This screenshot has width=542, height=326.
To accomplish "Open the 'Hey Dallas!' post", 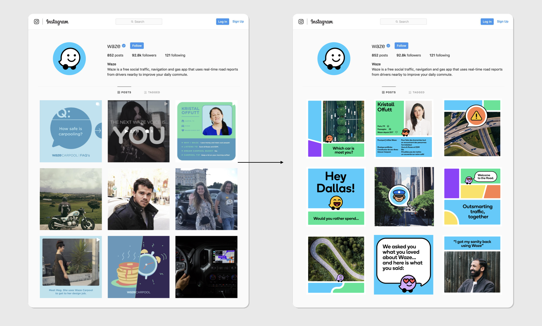I will [x=336, y=197].
